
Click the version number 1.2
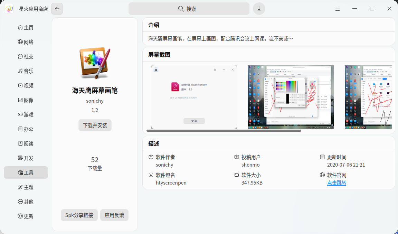95,110
